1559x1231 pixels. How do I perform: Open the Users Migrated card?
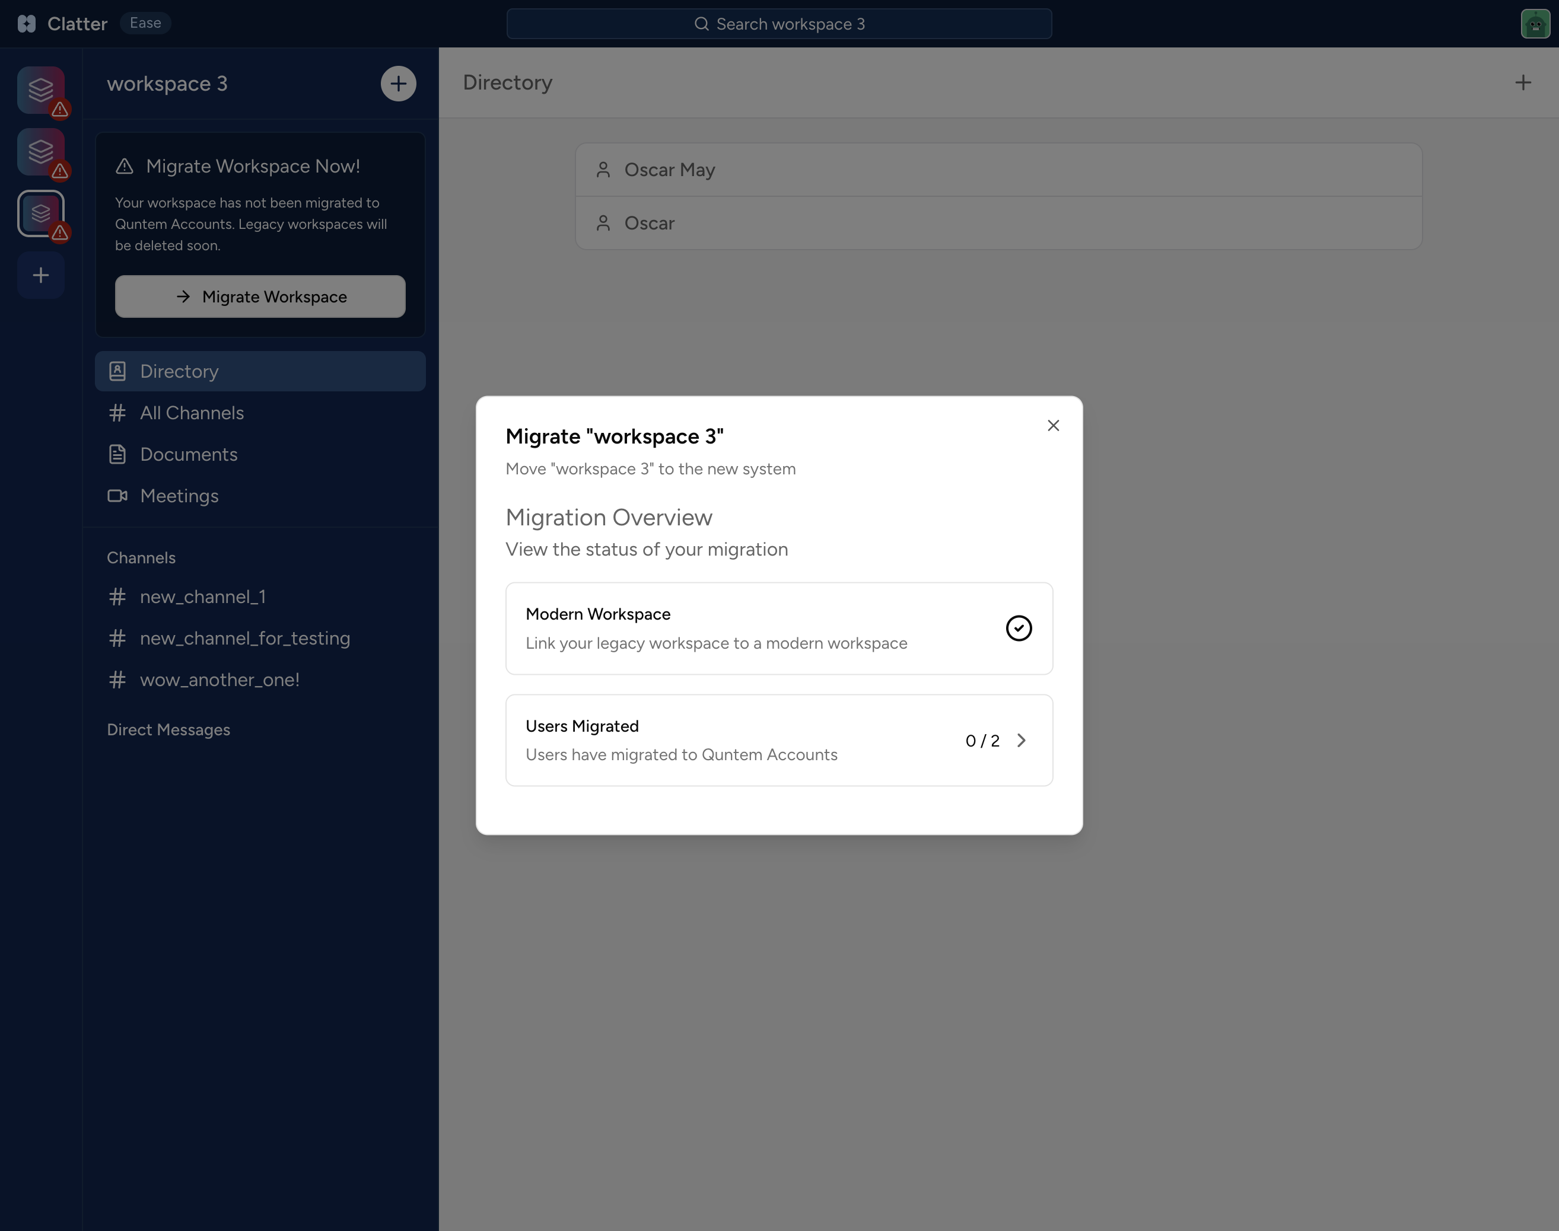[779, 740]
